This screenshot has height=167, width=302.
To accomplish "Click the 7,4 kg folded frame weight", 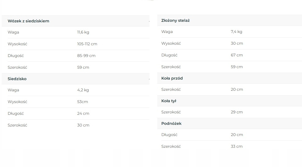I will pos(236,32).
